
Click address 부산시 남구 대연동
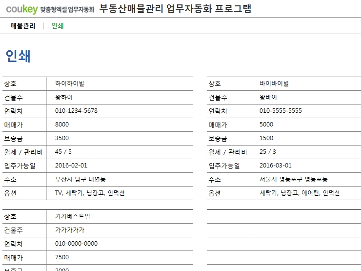pyautogui.click(x=80, y=179)
